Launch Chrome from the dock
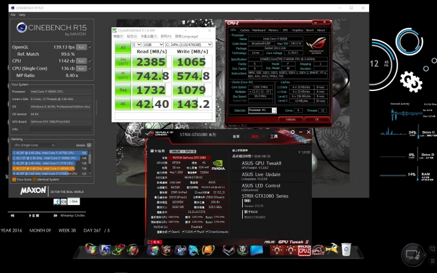This screenshot has width=437, height=273. (119, 249)
